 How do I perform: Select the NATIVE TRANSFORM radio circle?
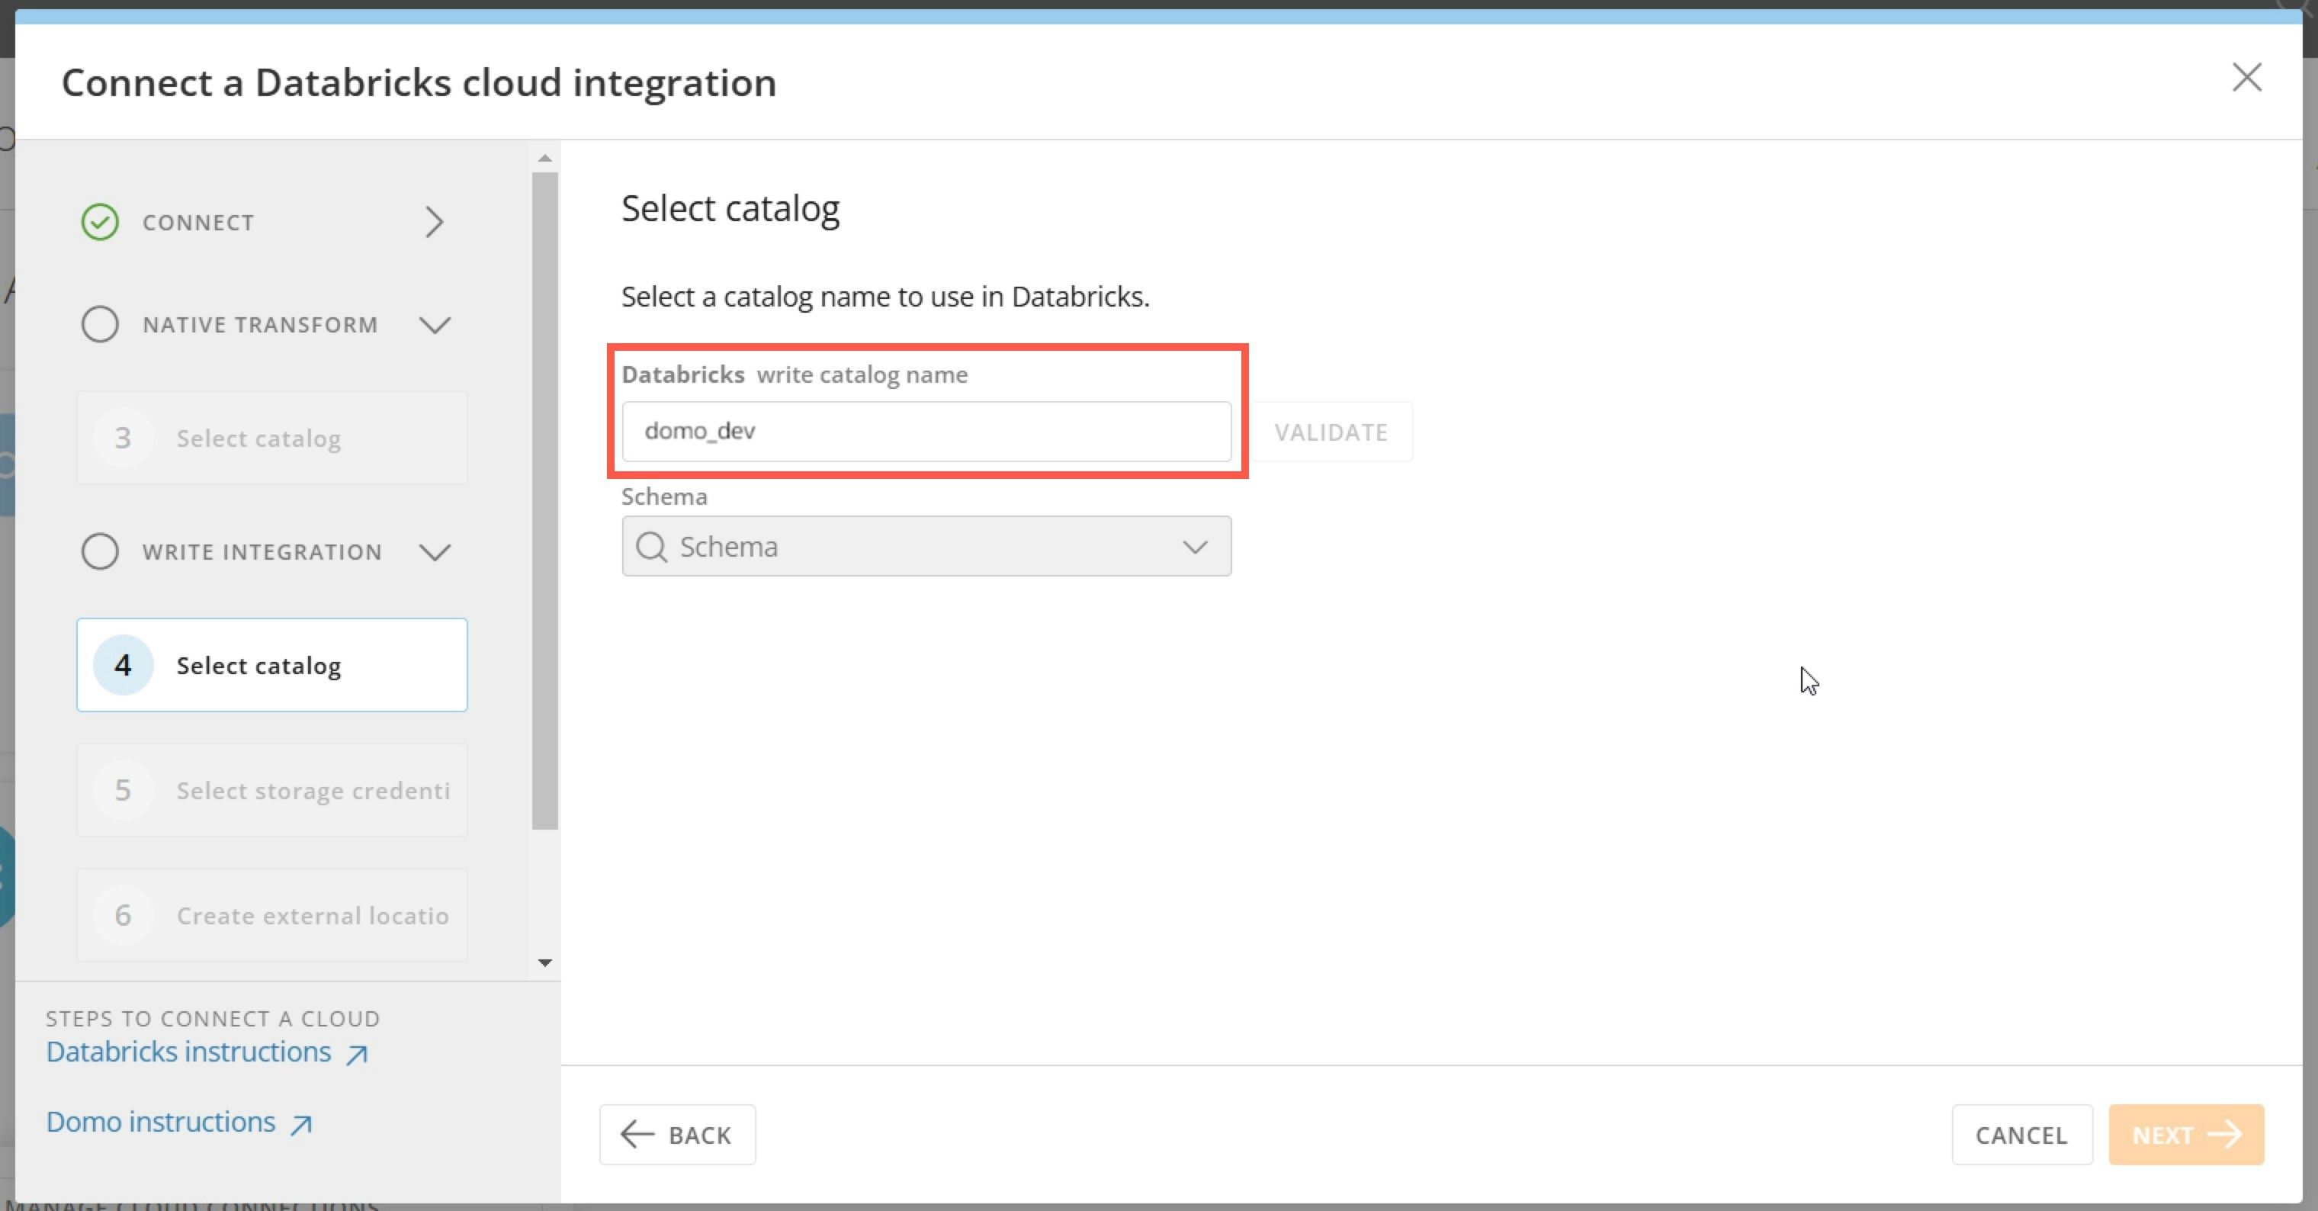(100, 325)
